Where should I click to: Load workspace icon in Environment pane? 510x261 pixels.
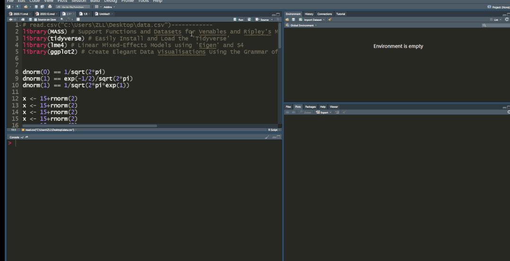click(287, 19)
